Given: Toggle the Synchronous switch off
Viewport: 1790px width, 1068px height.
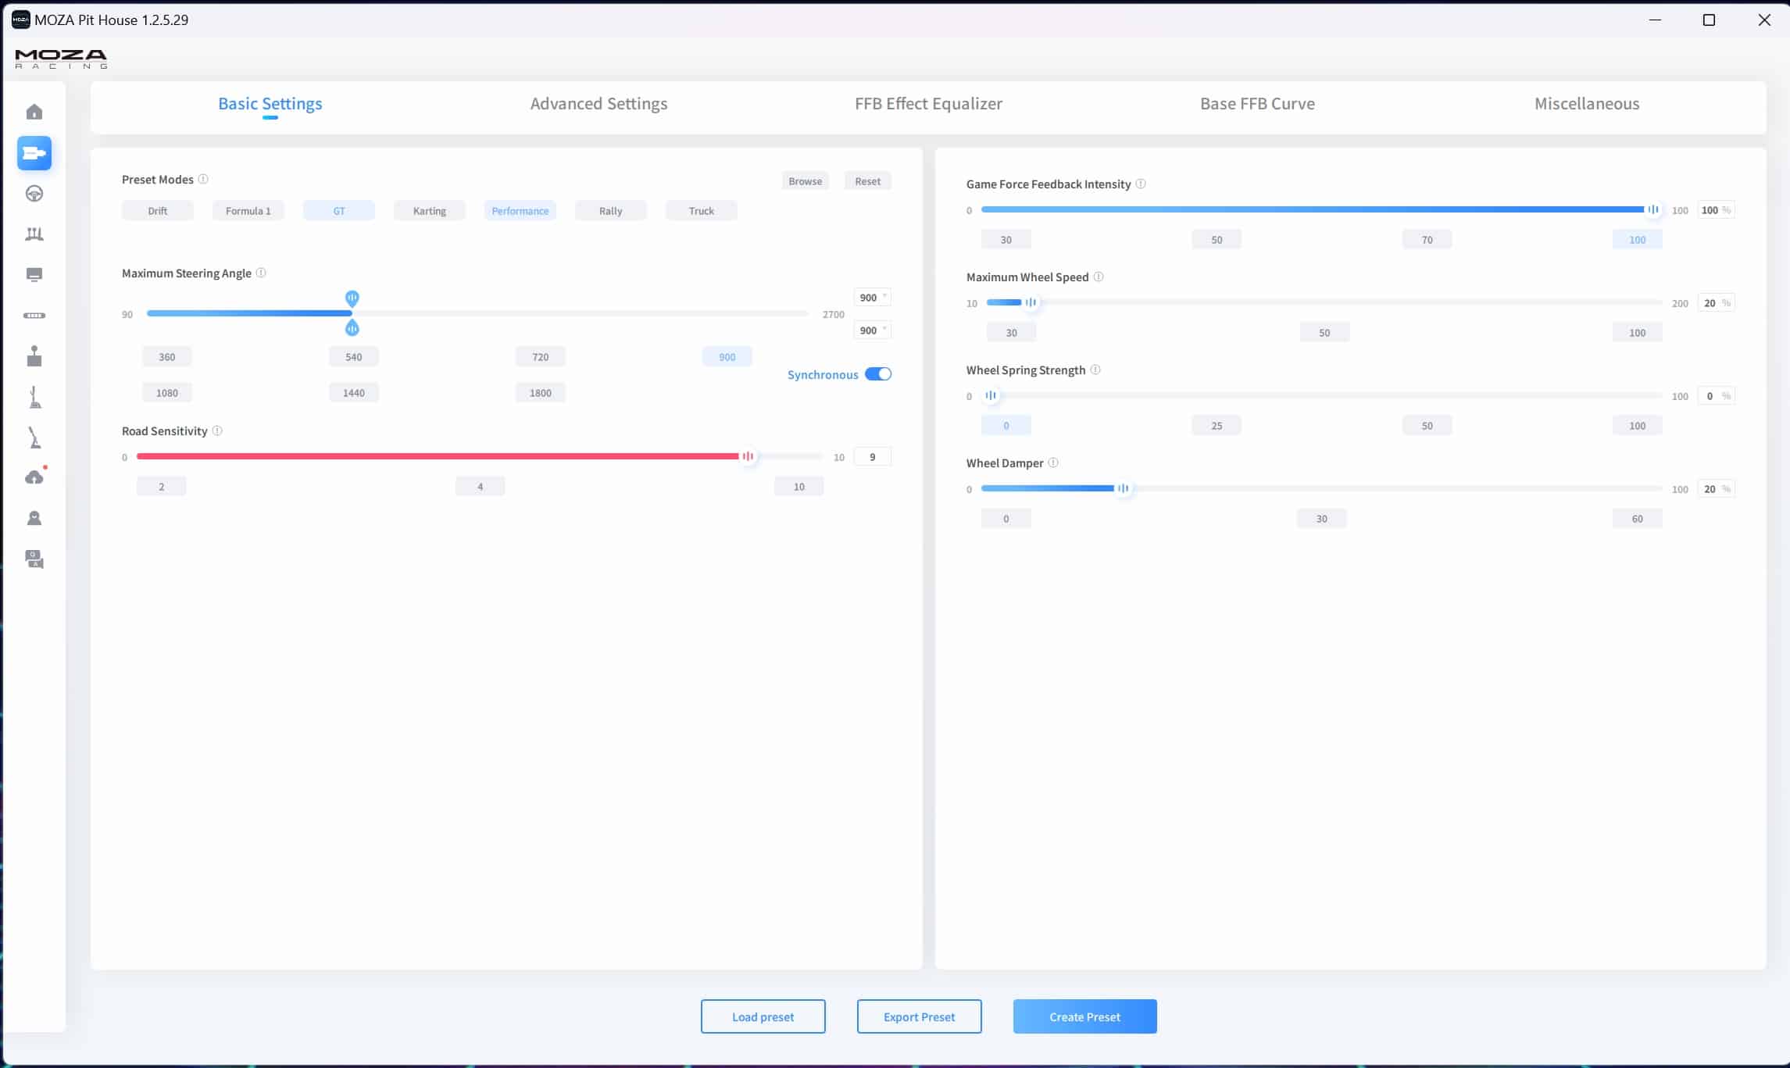Looking at the screenshot, I should click(x=878, y=374).
